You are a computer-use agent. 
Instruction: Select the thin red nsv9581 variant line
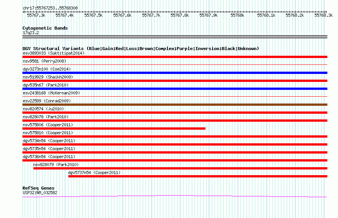175,64
